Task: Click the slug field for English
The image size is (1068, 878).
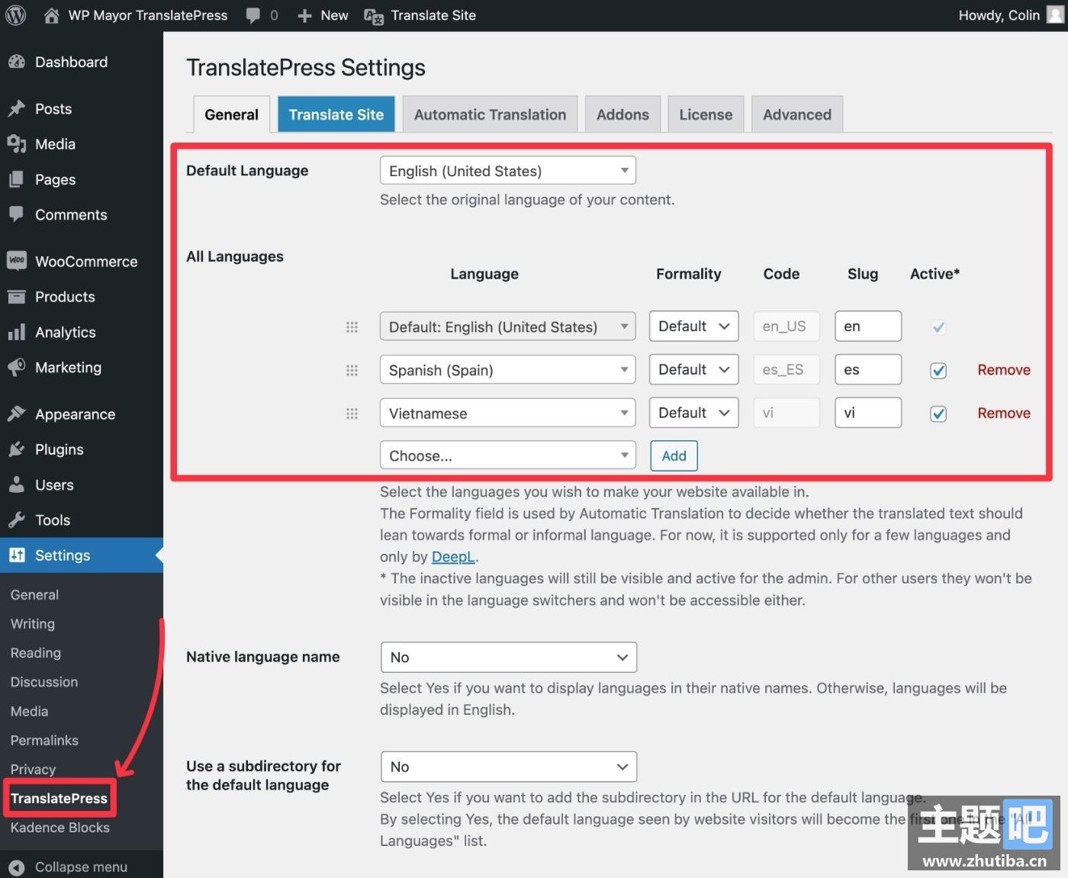Action: (x=868, y=326)
